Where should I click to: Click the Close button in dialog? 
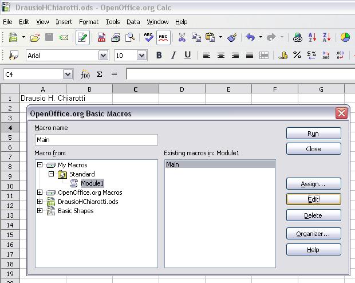pyautogui.click(x=314, y=149)
